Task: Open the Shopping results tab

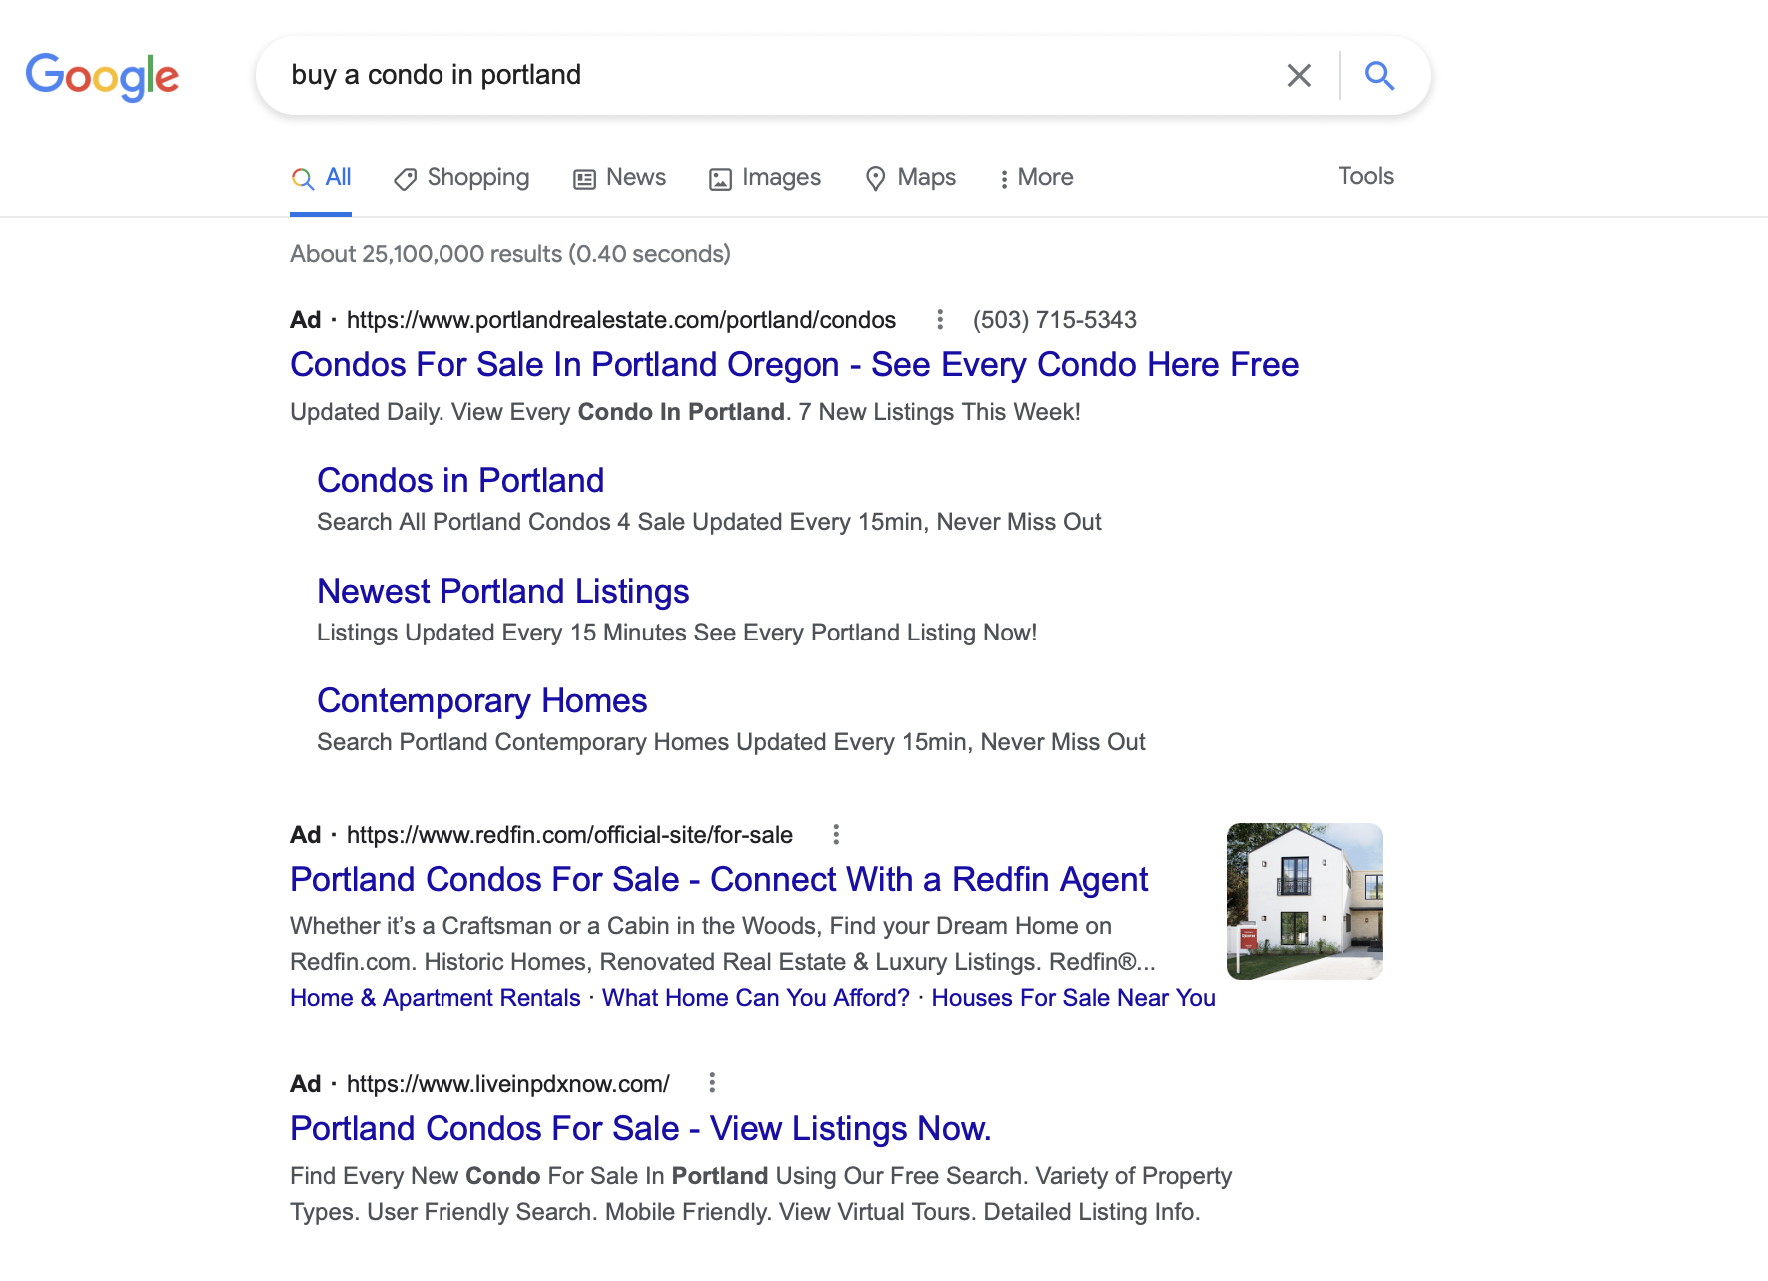Action: 461,178
